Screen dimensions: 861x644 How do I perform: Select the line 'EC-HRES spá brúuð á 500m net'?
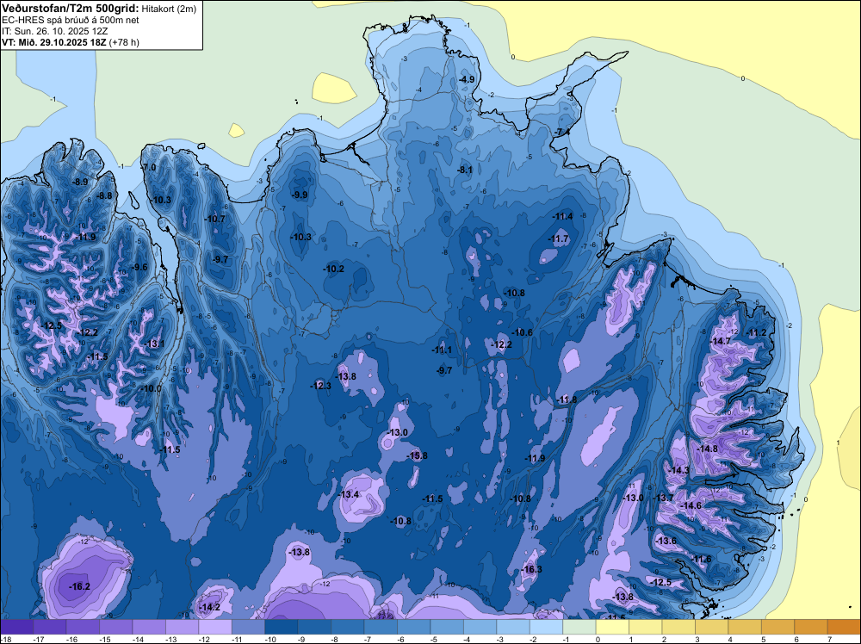[71, 20]
